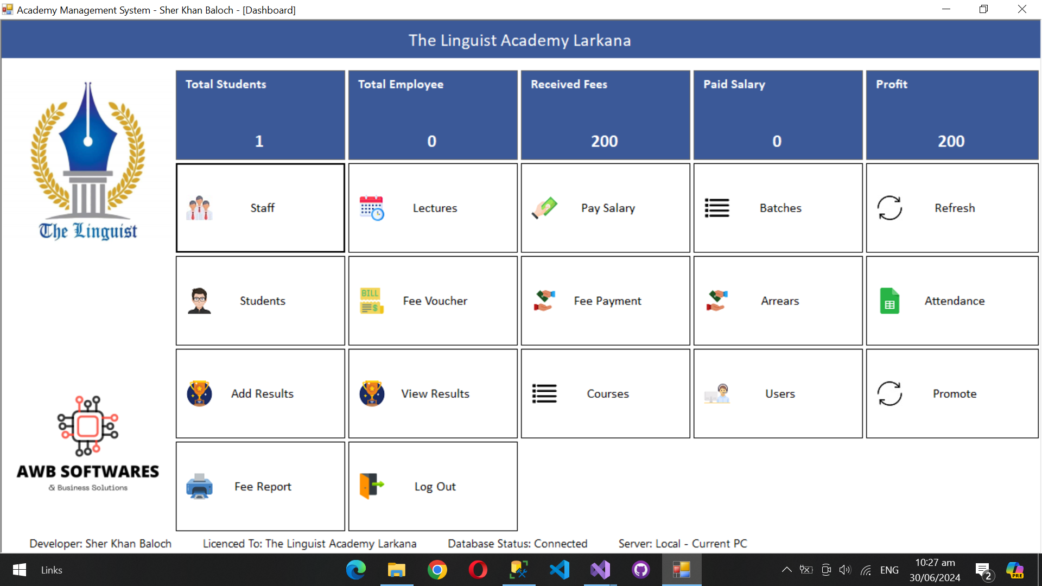The width and height of the screenshot is (1042, 586).
Task: Click the Arrears hands icon
Action: click(x=717, y=301)
